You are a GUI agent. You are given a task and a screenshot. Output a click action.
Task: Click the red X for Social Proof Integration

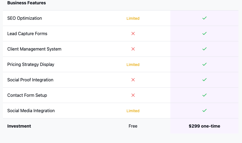point(133,80)
